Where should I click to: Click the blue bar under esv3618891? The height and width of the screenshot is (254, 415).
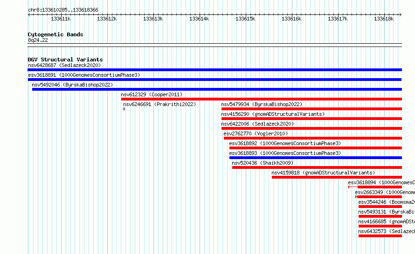point(214,80)
